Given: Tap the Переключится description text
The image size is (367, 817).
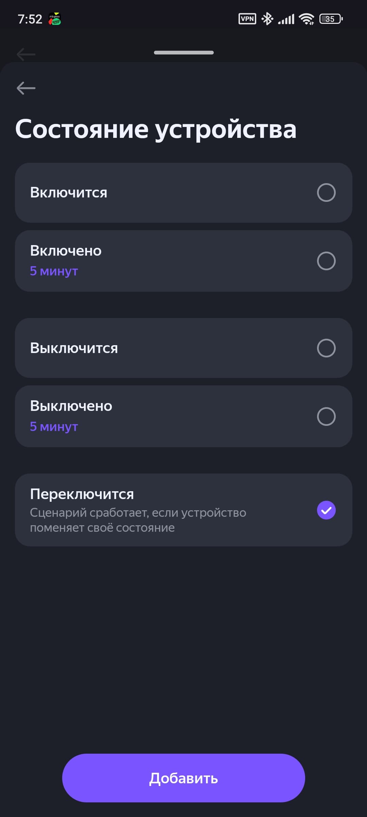Looking at the screenshot, I should (x=138, y=520).
